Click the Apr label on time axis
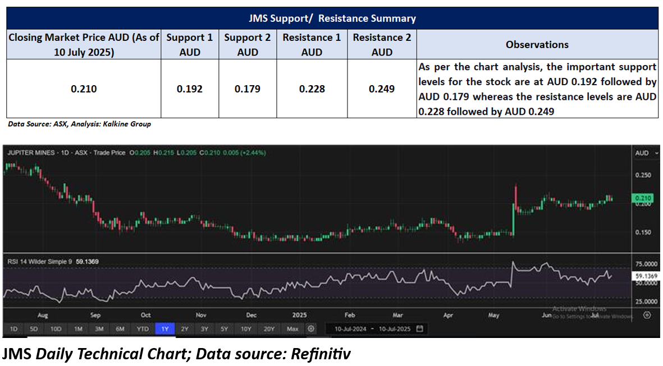Viewport: 663px width, 366px height. [x=448, y=316]
